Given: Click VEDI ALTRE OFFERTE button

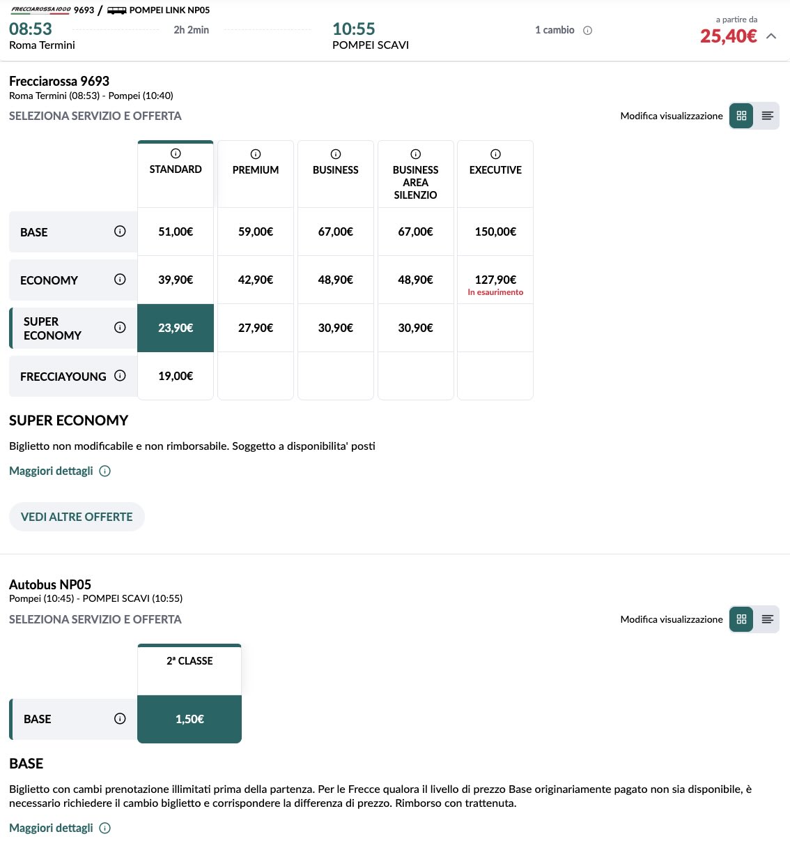Looking at the screenshot, I should pyautogui.click(x=77, y=517).
